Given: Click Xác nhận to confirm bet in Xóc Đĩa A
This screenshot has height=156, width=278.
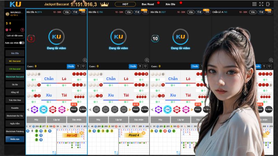Looking at the screenshot, I should 77,119.
